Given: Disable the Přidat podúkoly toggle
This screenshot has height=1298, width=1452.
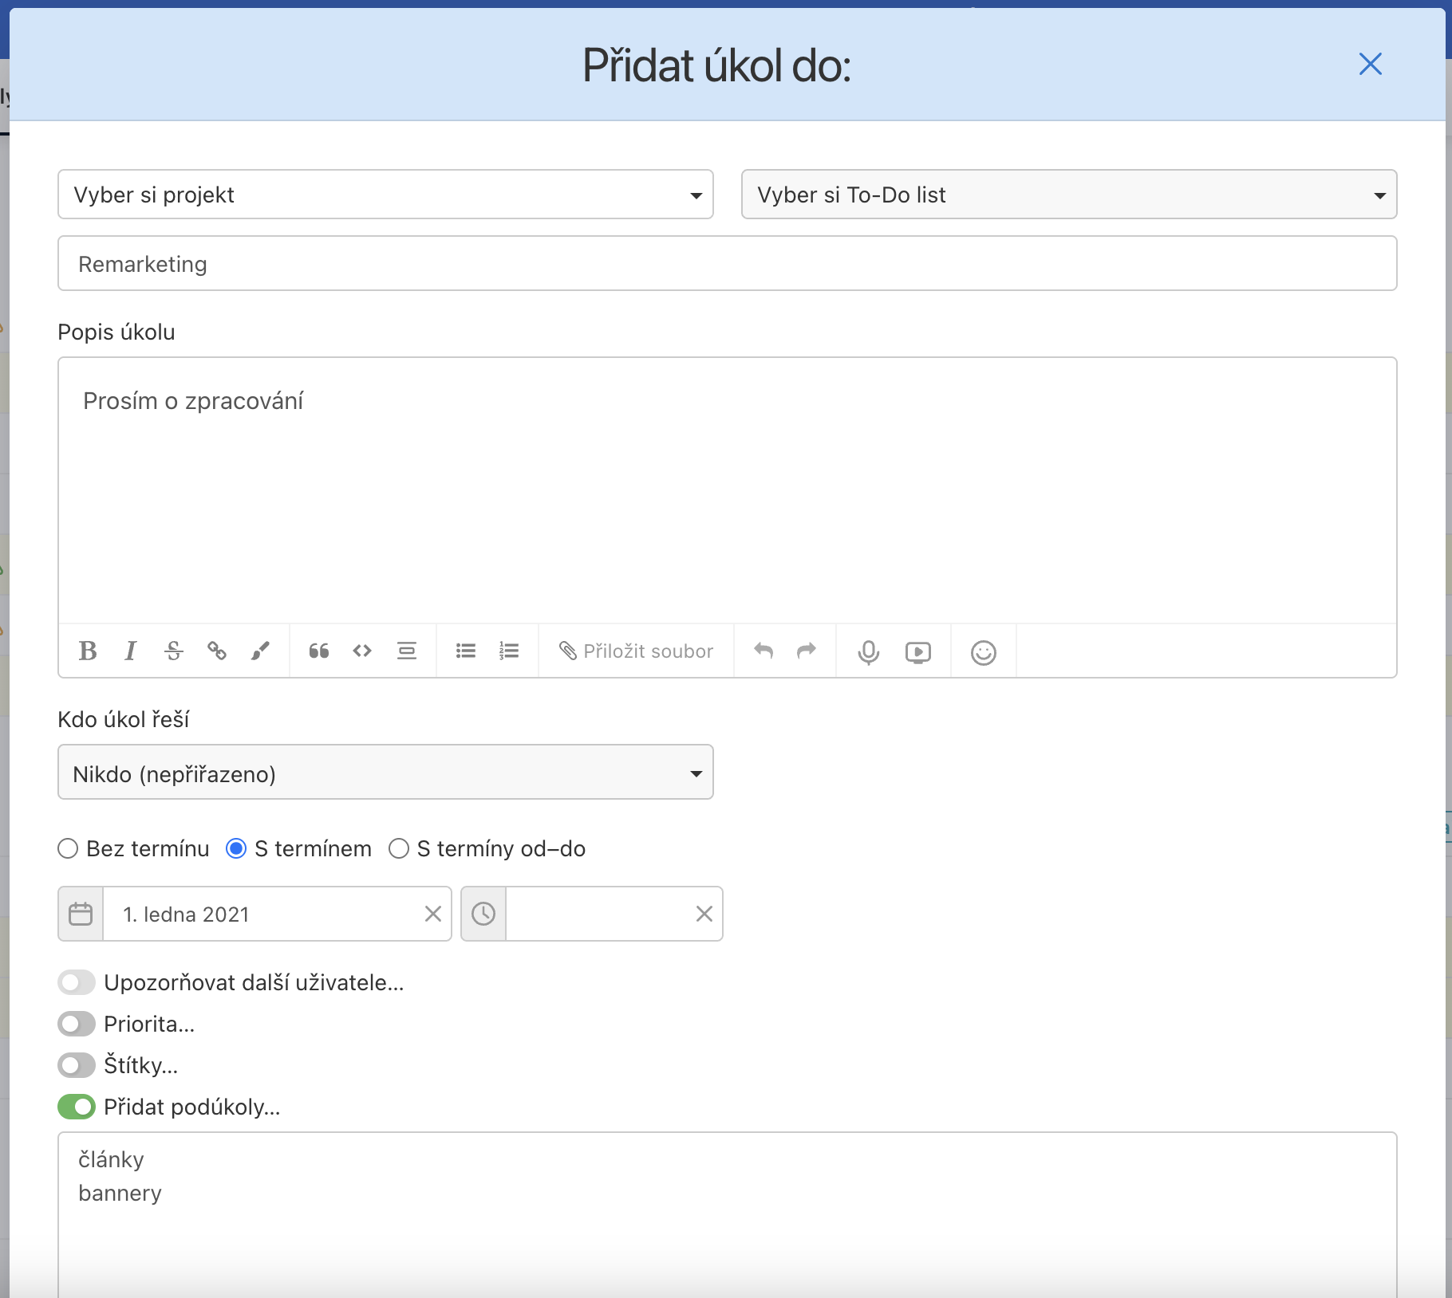Looking at the screenshot, I should 77,1107.
